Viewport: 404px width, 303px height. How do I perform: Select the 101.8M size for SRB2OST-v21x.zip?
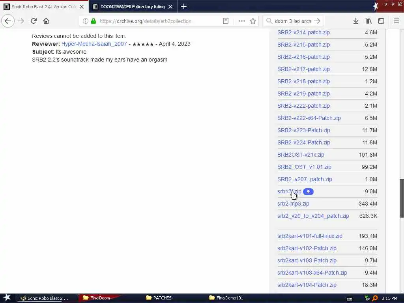(368, 155)
